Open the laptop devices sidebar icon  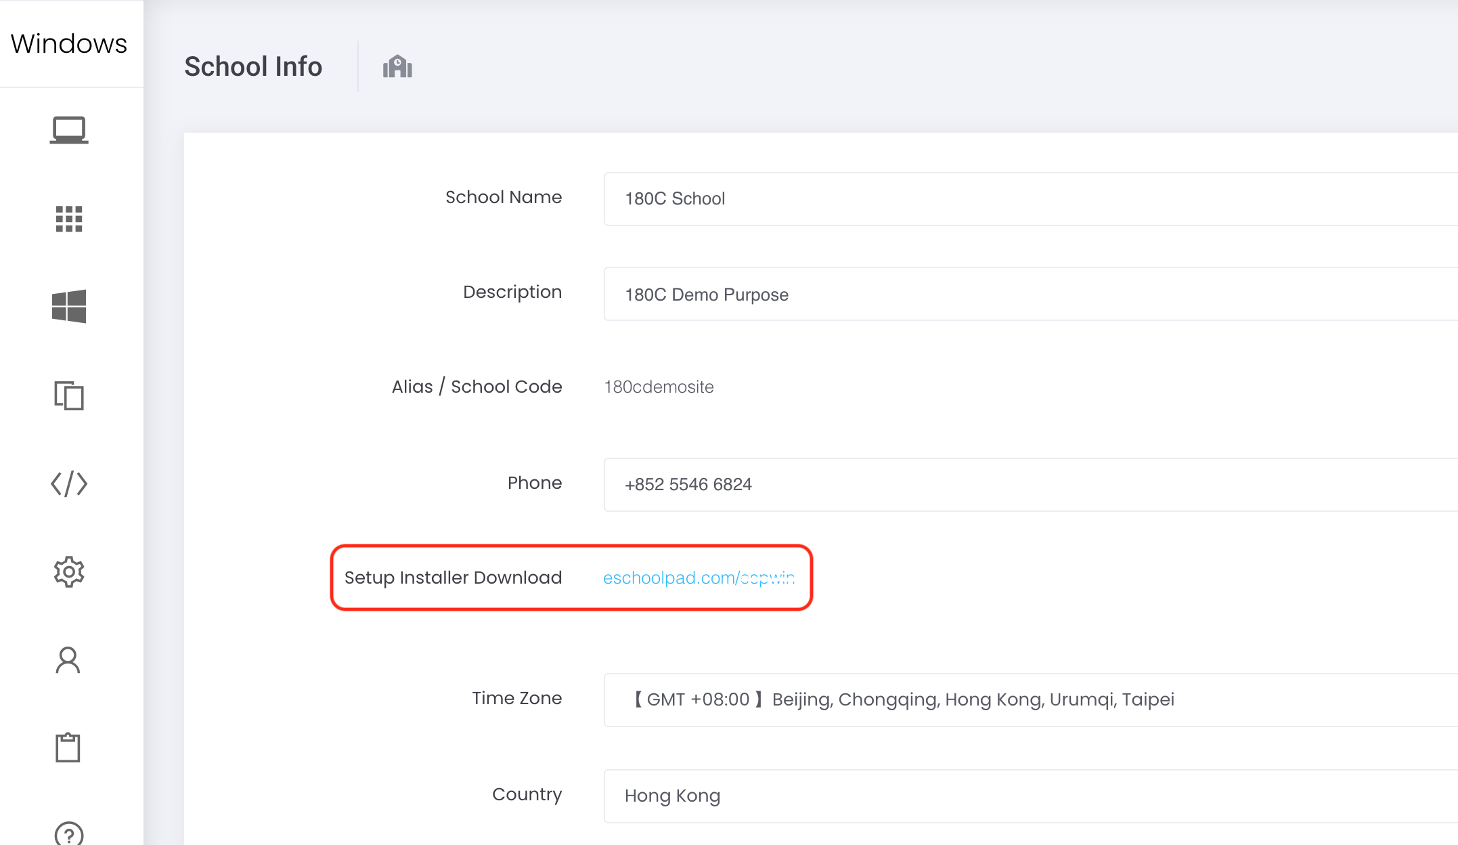coord(69,130)
